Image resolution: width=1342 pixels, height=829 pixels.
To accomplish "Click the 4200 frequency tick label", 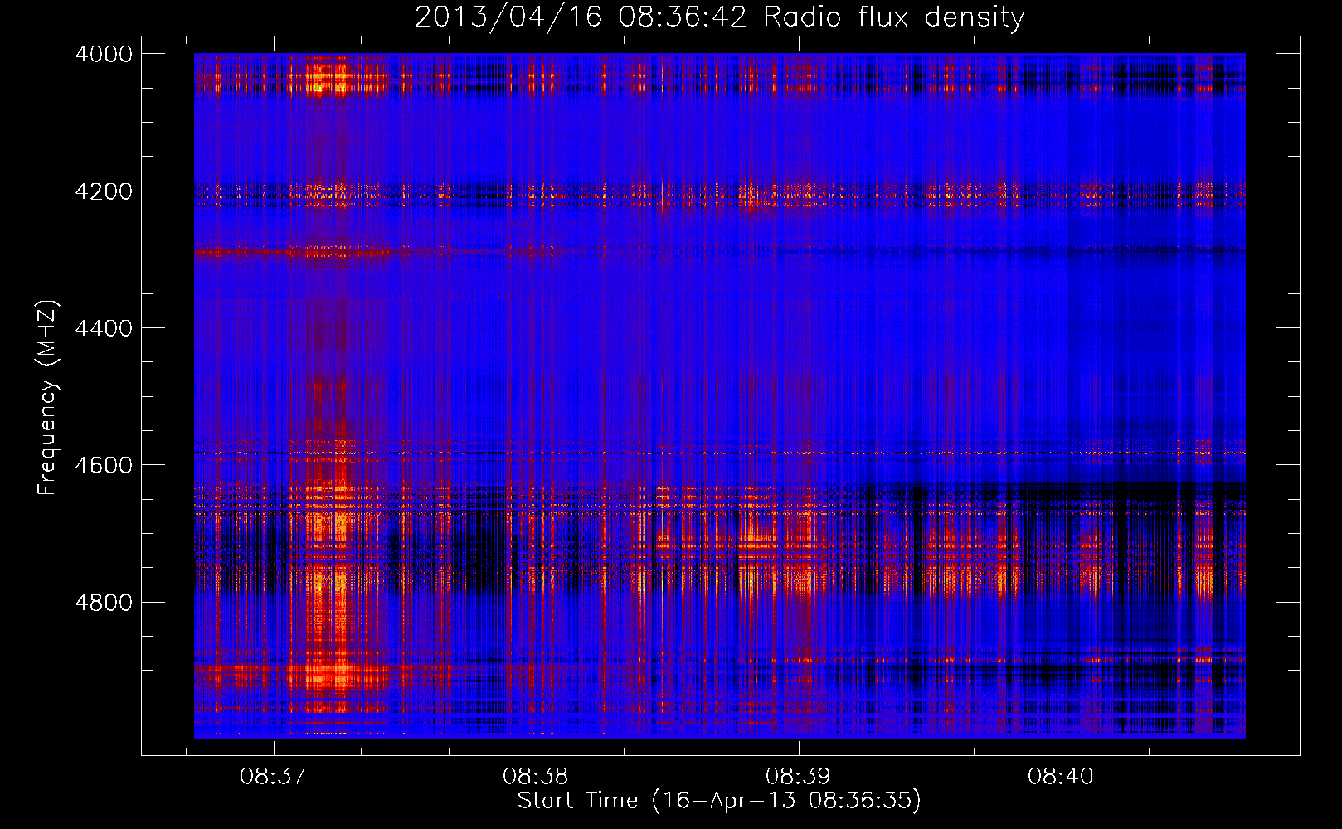I will (104, 191).
